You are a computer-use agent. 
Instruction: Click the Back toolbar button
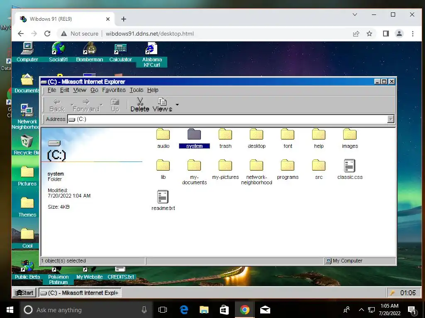57,105
